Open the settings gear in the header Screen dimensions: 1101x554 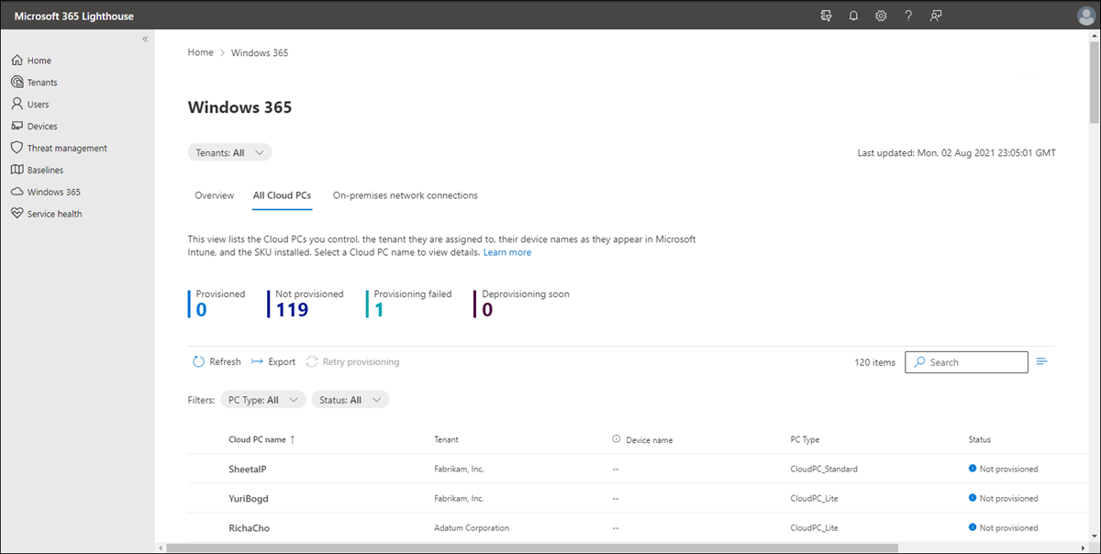click(x=881, y=16)
